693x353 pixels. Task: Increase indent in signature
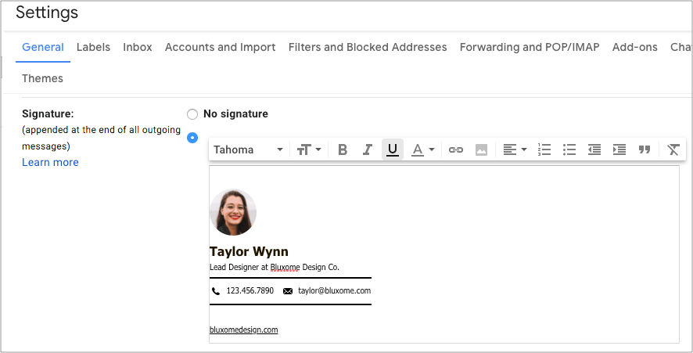click(619, 150)
